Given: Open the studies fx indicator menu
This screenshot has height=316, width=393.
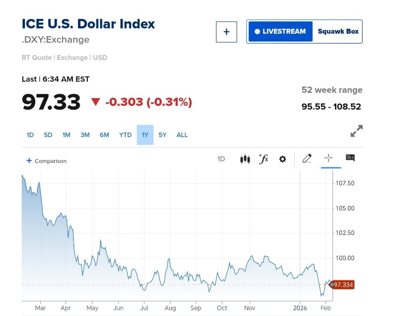Looking at the screenshot, I should coord(263,159).
